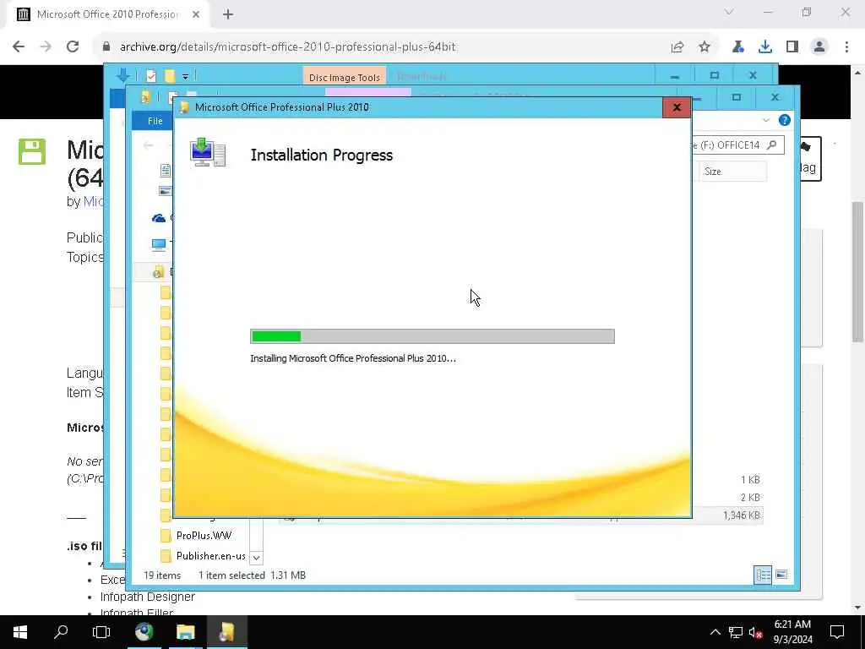865x649 pixels.
Task: Open File Explorer from taskbar
Action: [x=185, y=632]
